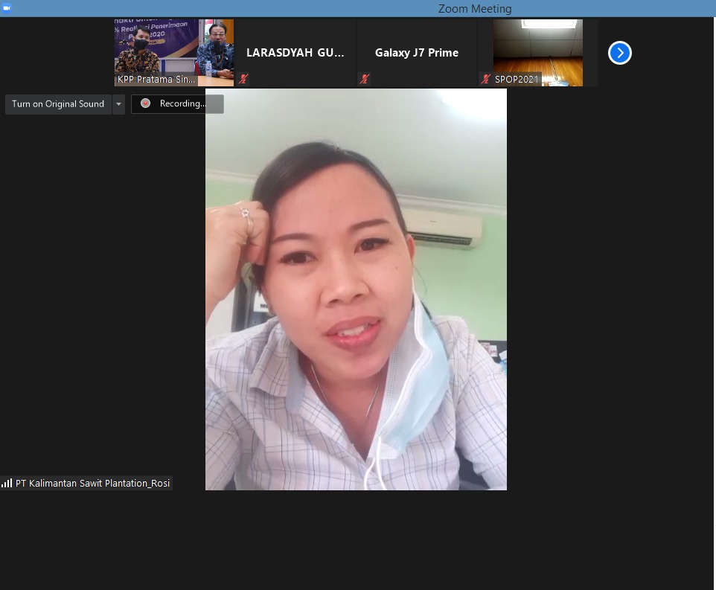
Task: Turn on Original Sound
Action: point(58,104)
